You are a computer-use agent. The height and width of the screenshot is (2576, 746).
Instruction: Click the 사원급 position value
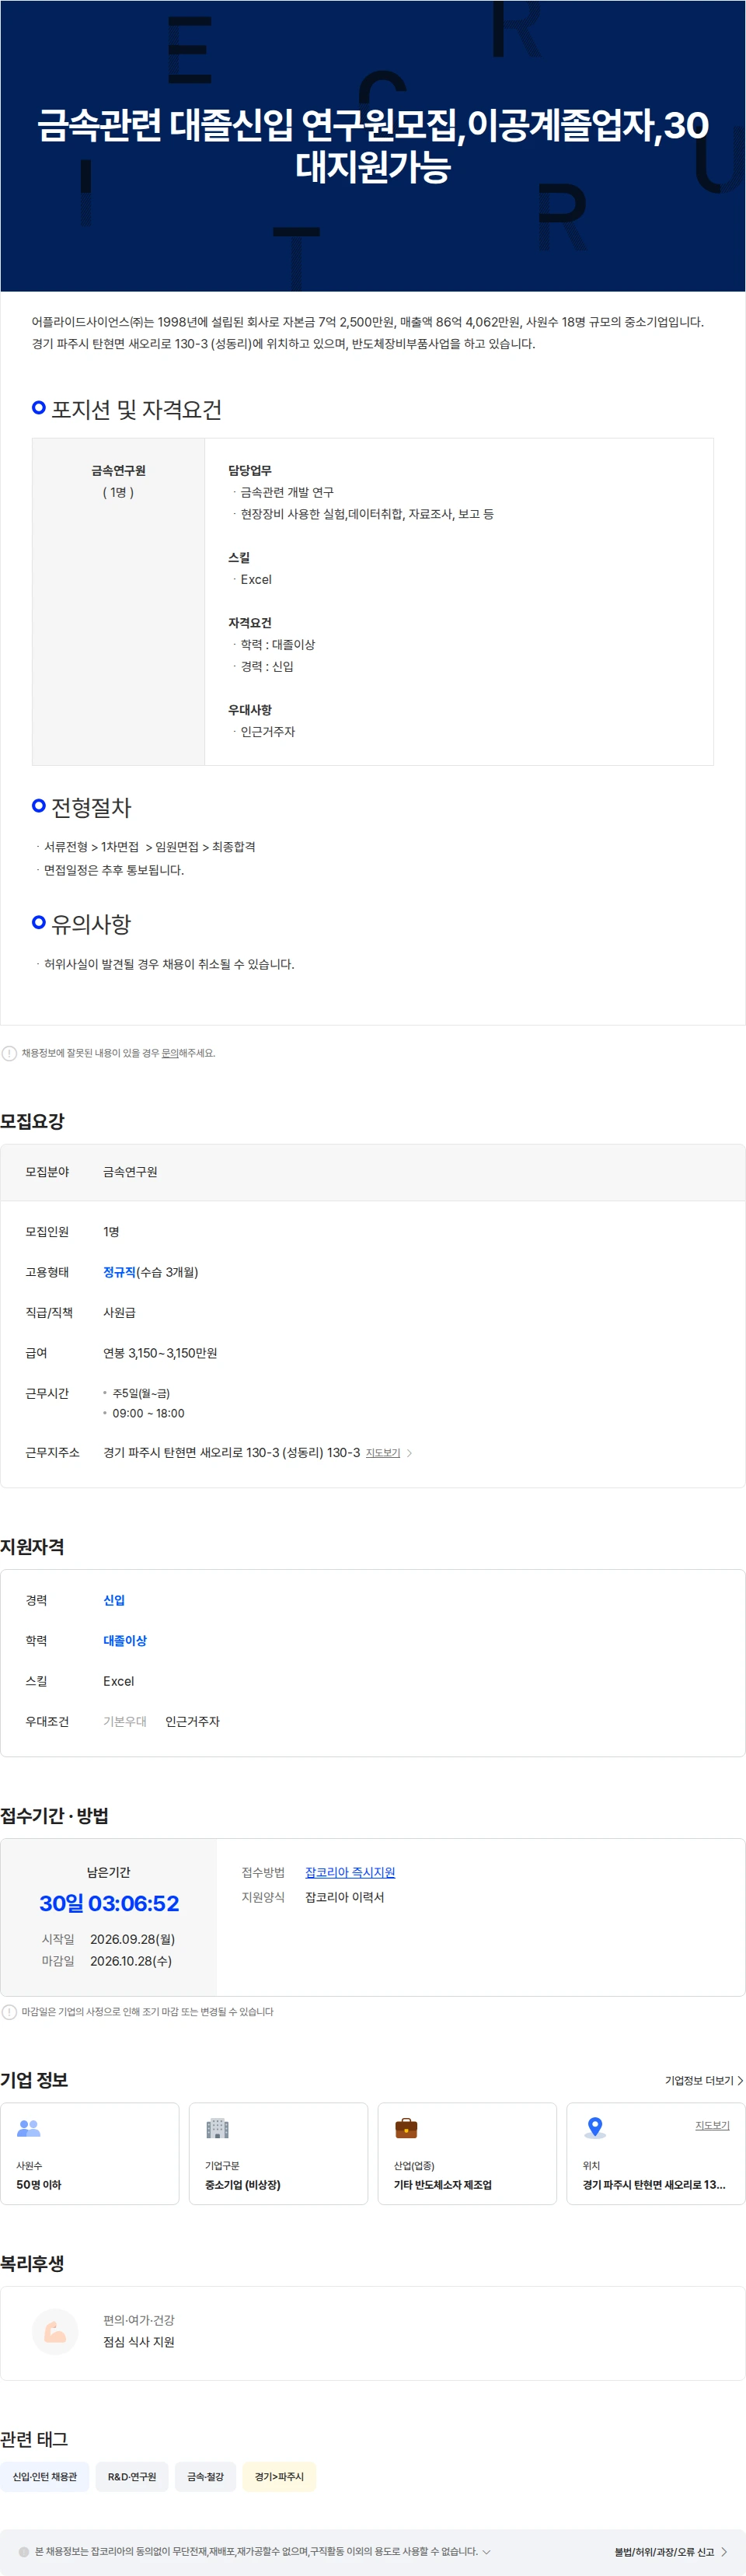tap(119, 1312)
